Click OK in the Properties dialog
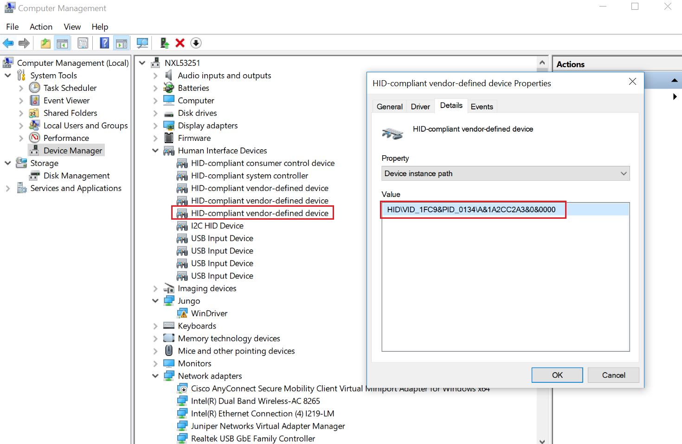Image resolution: width=682 pixels, height=444 pixels. pyautogui.click(x=557, y=375)
